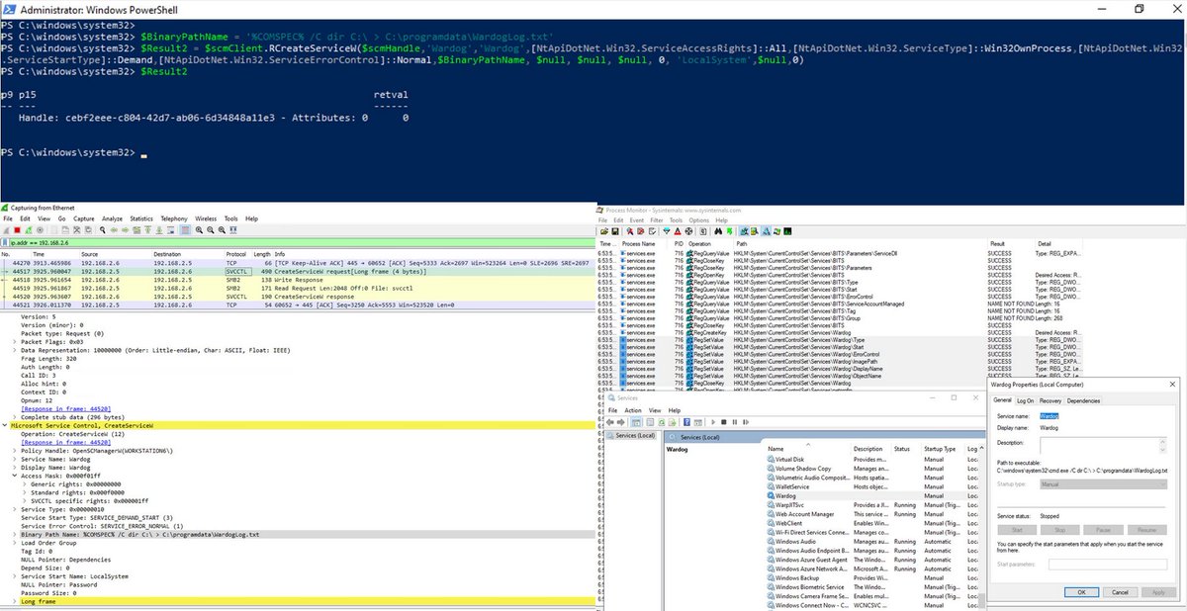Image resolution: width=1187 pixels, height=611 pixels.
Task: Click Services refresh toolbar icon
Action: 662,422
